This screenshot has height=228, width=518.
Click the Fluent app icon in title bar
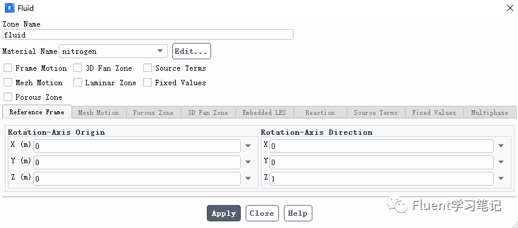click(9, 8)
